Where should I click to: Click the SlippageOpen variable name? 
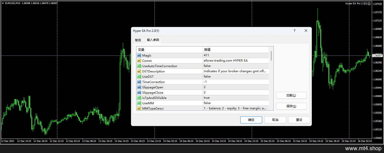[152, 87]
